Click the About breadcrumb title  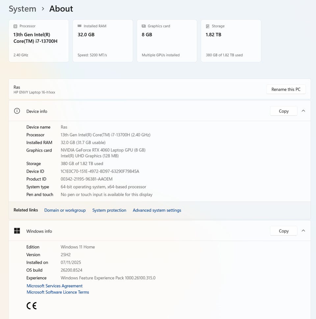(61, 9)
